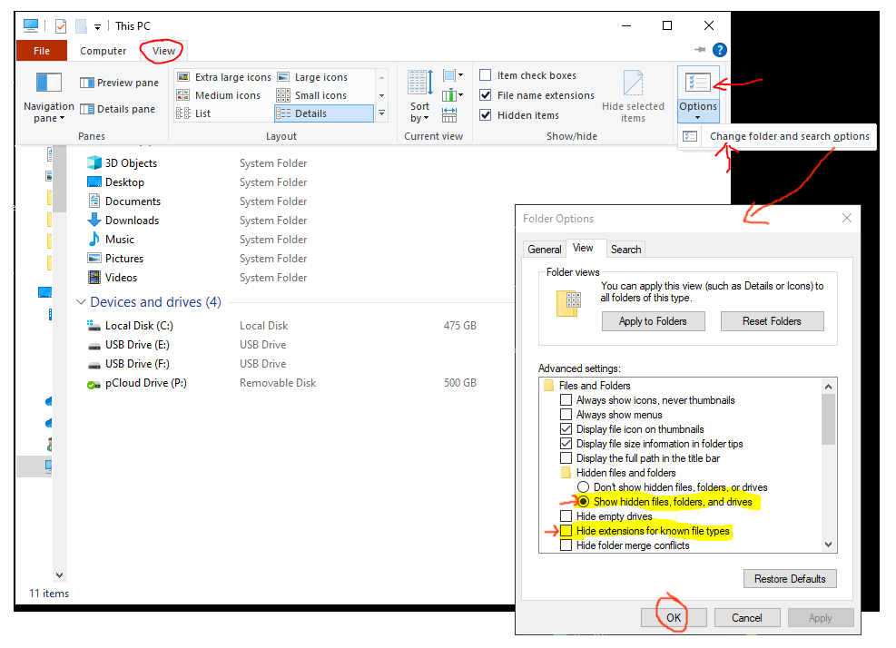Click the Navigation pane icon
This screenshot has height=648, width=896.
[x=48, y=84]
